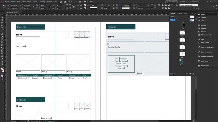Open the Edition menu
Image resolution: width=218 pixels, height=122 pixels.
pos(13,2)
